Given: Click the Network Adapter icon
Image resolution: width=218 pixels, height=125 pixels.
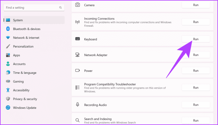Looking at the screenshot, I should click(78, 55).
